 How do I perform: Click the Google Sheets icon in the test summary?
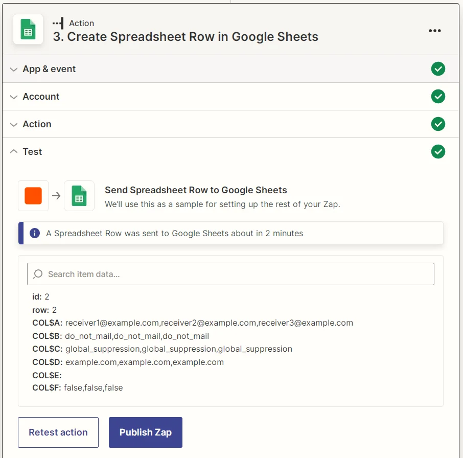click(x=79, y=195)
